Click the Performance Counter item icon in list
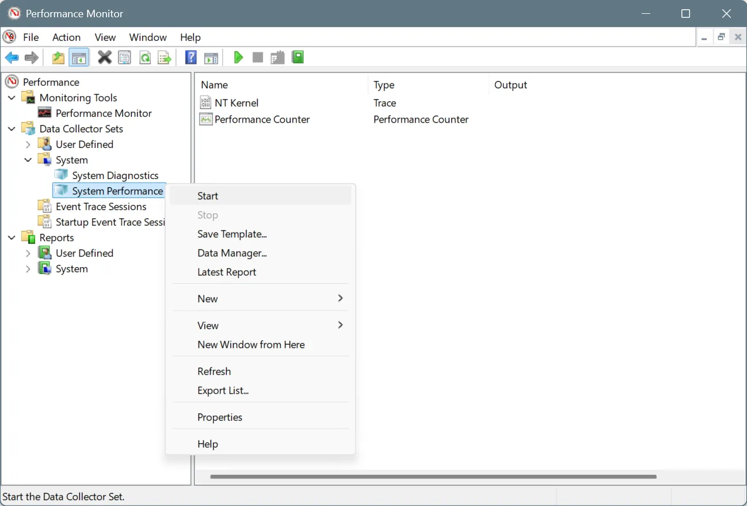 tap(205, 119)
